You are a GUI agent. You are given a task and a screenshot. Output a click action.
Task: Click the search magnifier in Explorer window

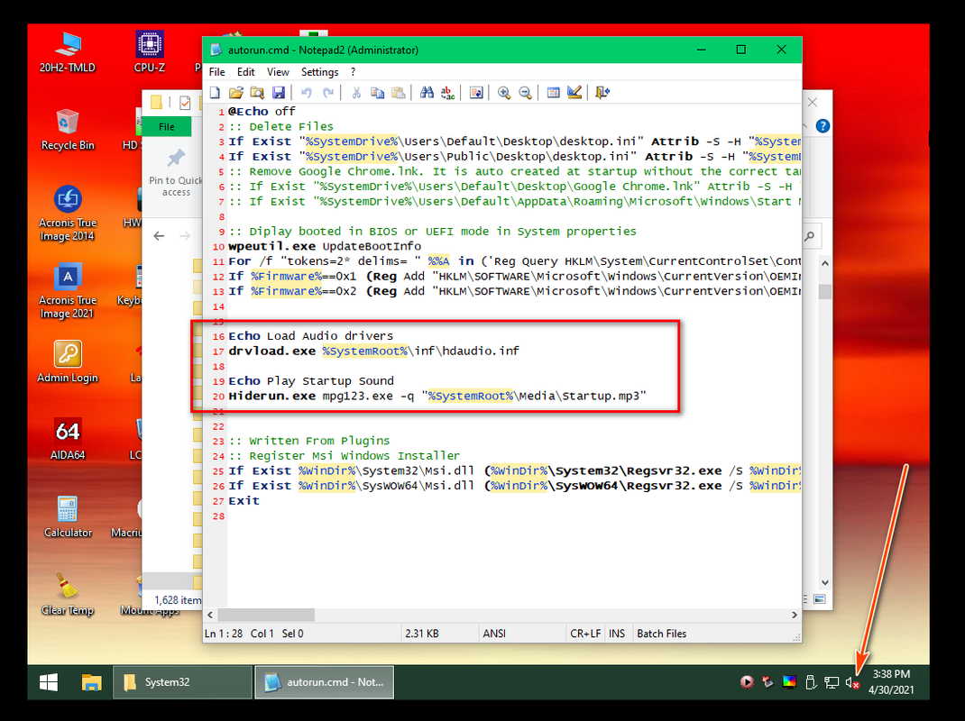click(x=810, y=236)
